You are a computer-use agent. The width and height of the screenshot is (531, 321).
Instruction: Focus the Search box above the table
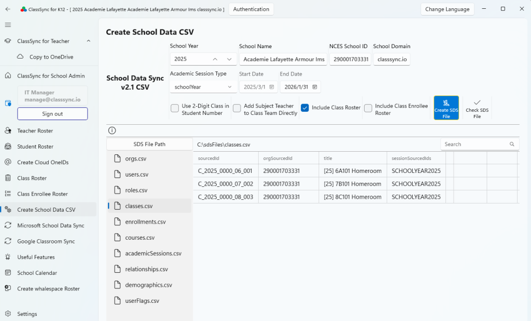pos(480,144)
